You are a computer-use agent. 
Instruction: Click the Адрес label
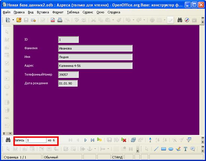(x=29, y=66)
